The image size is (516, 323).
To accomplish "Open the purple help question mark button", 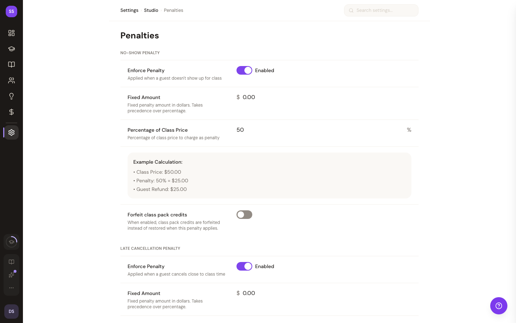I will click(498, 306).
